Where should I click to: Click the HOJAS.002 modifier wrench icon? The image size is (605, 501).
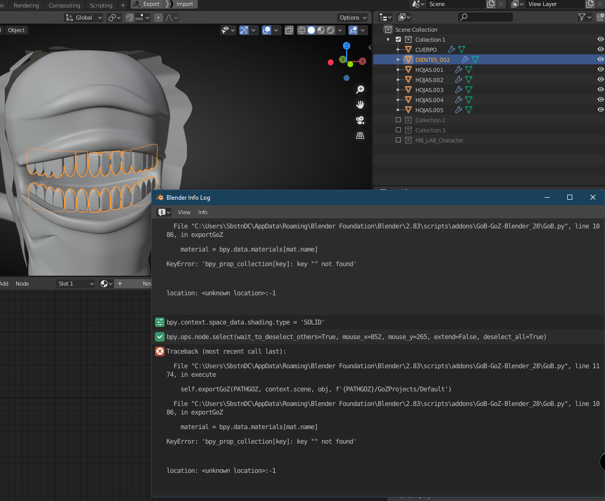click(459, 80)
